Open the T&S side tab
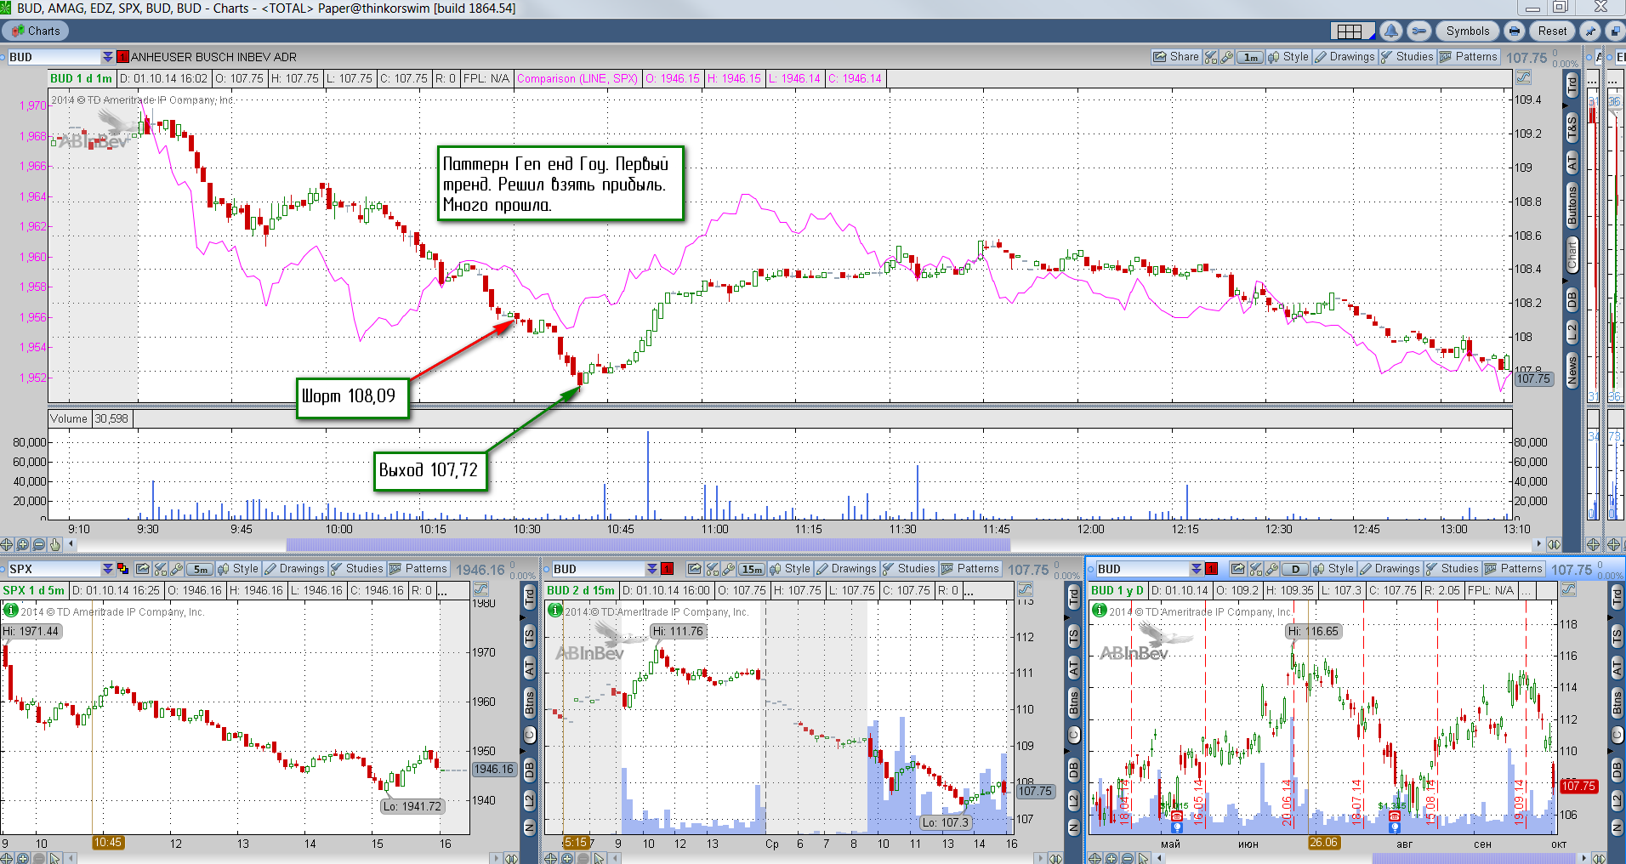Viewport: 1626px width, 864px height. coord(1572,128)
